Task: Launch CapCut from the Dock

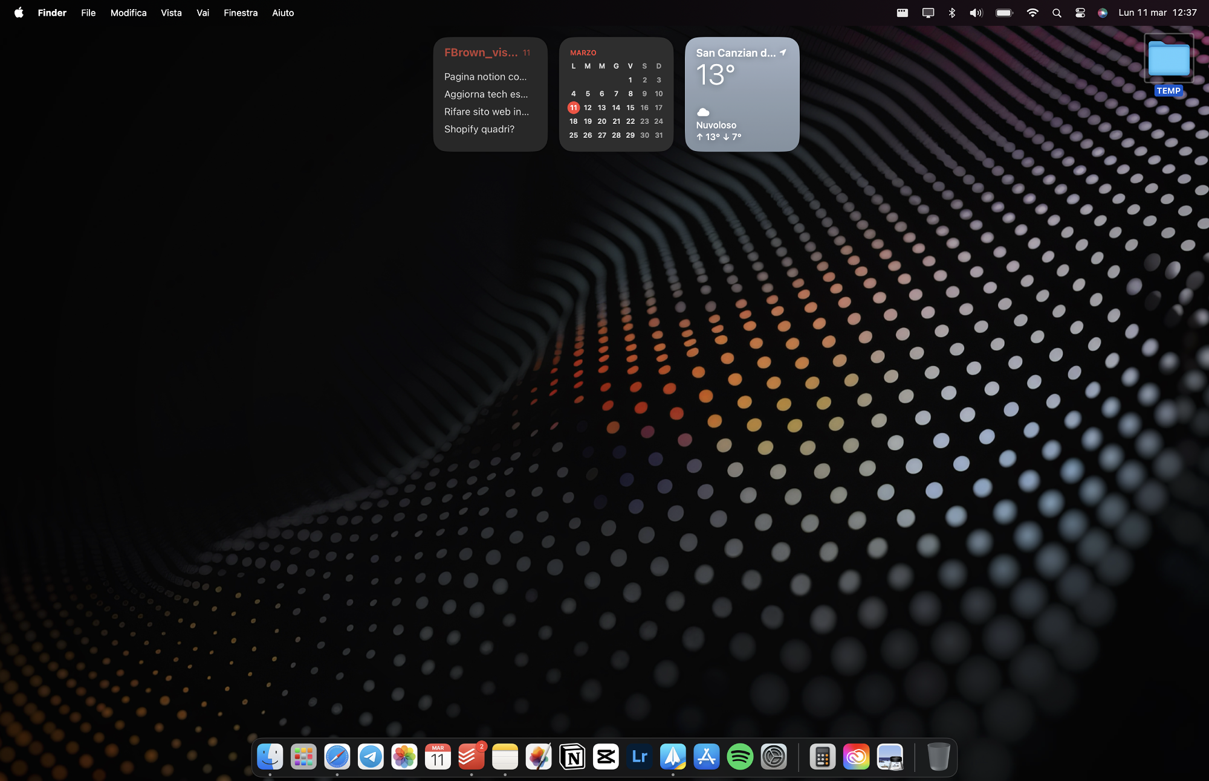Action: pyautogui.click(x=606, y=756)
